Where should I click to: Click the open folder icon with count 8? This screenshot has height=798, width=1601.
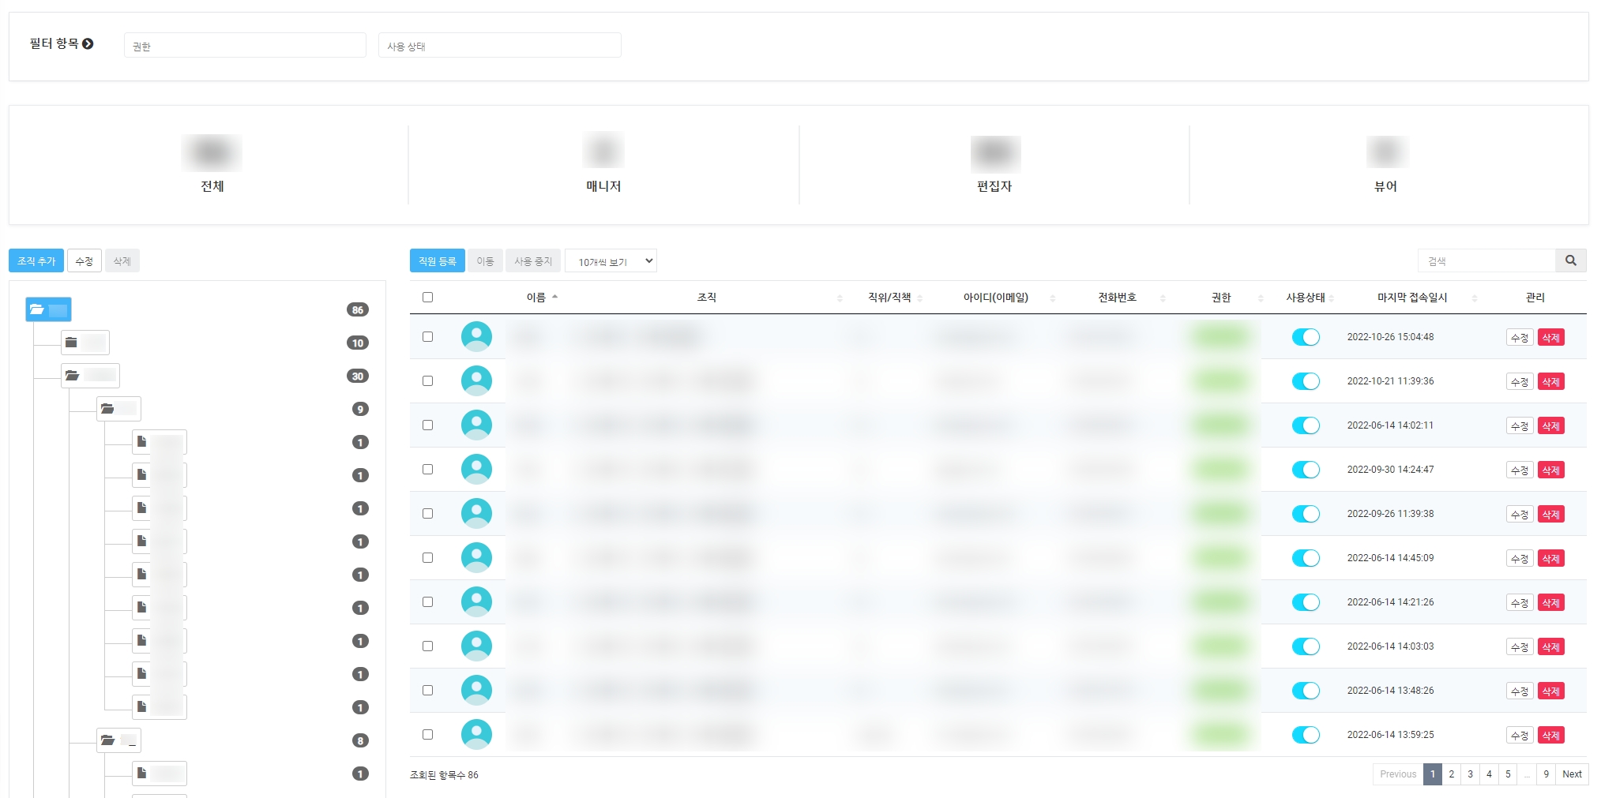pos(108,740)
